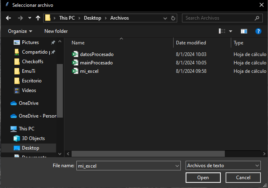The width and height of the screenshot is (268, 188).
Task: Sort files by Date modified
Action: (191, 43)
